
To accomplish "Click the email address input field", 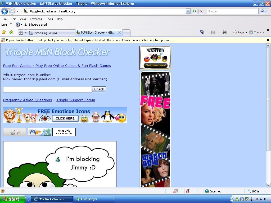I will pos(47,89).
